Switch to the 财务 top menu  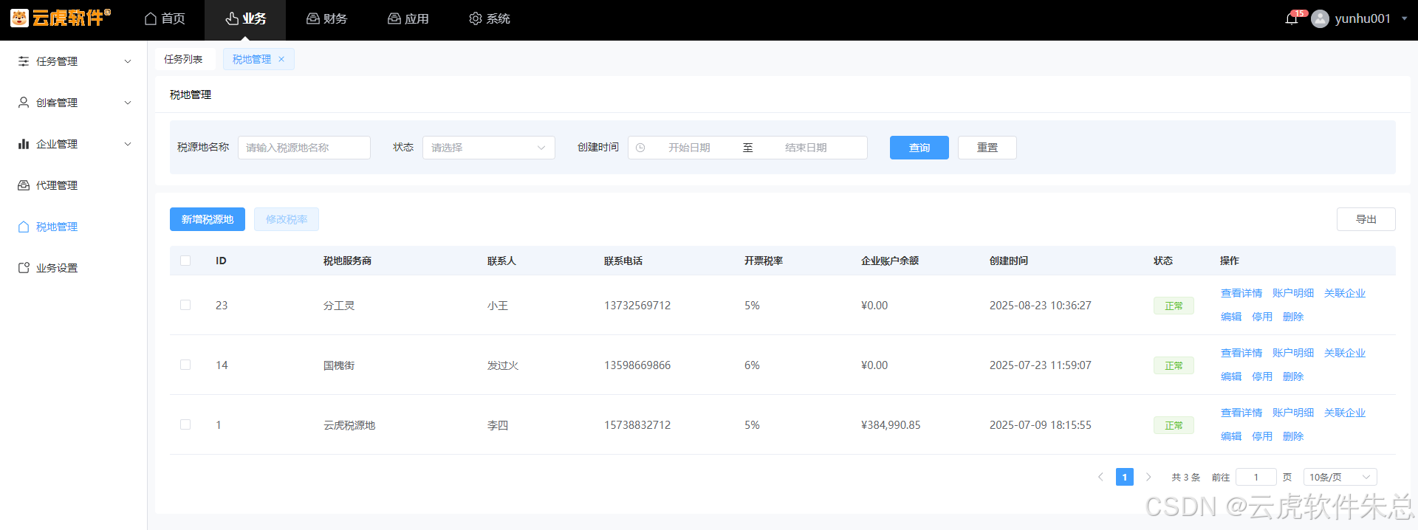(326, 19)
